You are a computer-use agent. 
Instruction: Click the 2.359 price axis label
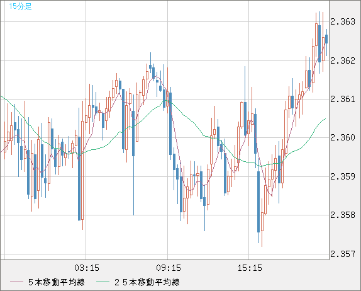pos(343,176)
